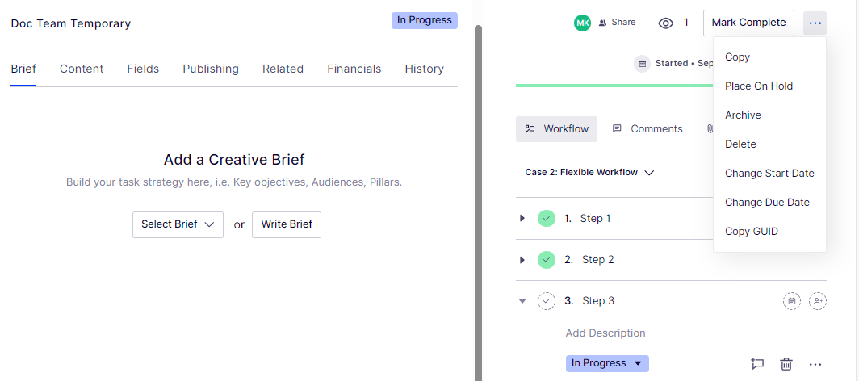Select Place On Hold menu option
The height and width of the screenshot is (381, 859).
(759, 86)
